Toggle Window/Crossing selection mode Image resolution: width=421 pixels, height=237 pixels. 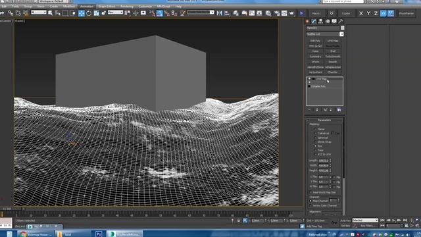72,13
